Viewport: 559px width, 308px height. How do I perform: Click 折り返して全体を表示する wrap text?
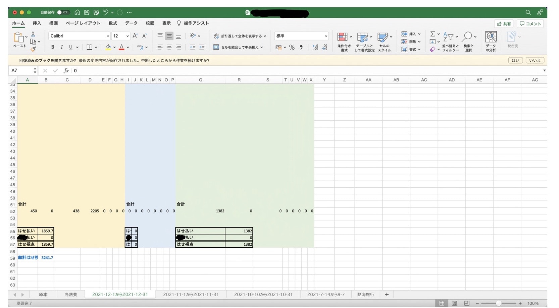click(240, 36)
